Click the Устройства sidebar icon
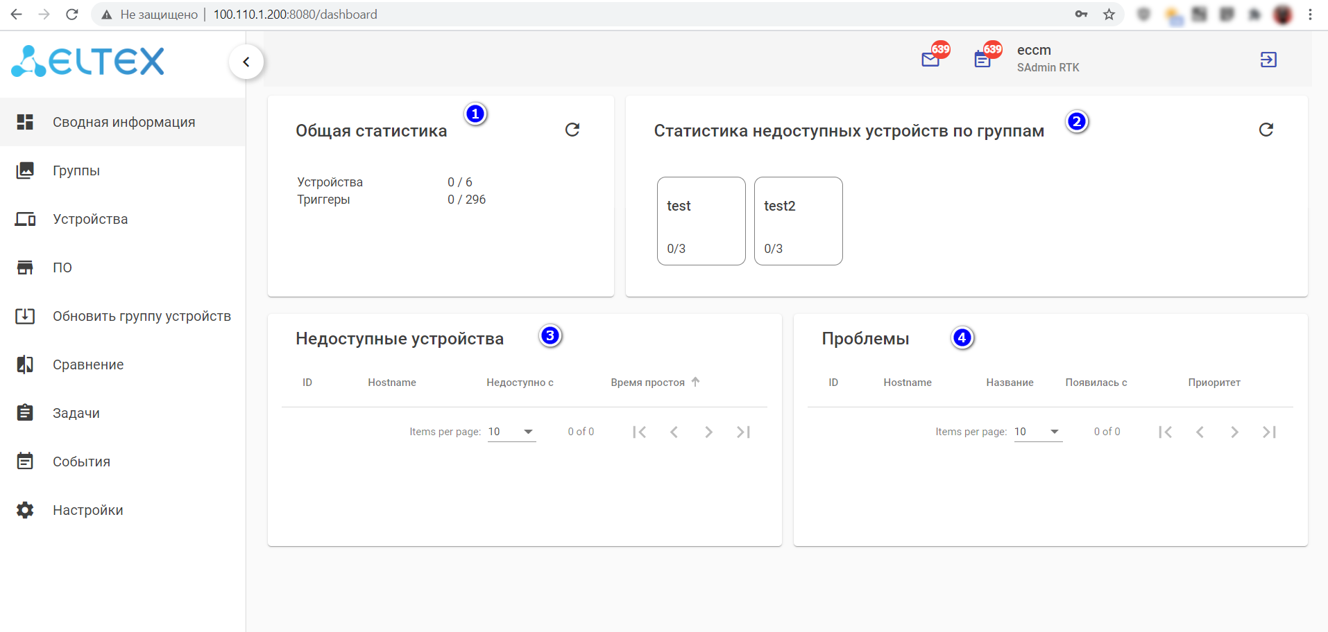Screen dimensions: 1328x632 [25, 219]
